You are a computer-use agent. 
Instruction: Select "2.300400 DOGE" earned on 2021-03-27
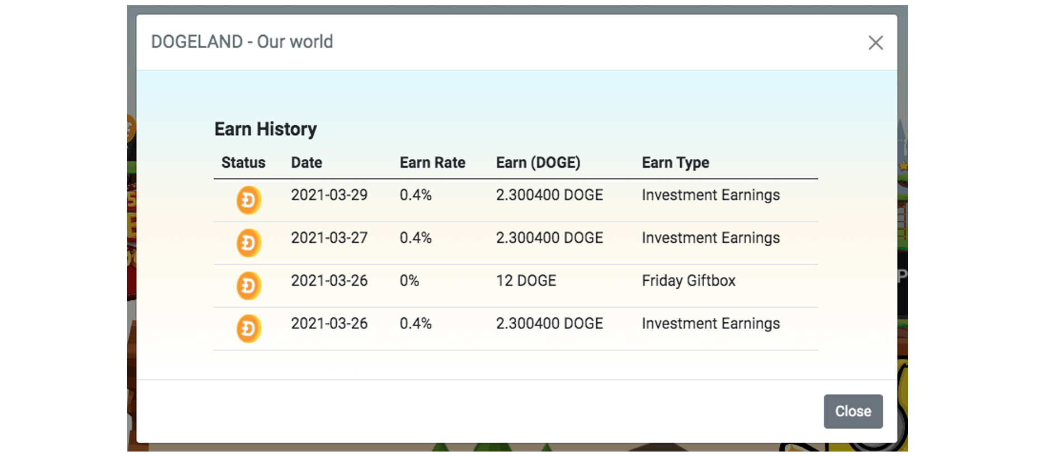pos(549,238)
